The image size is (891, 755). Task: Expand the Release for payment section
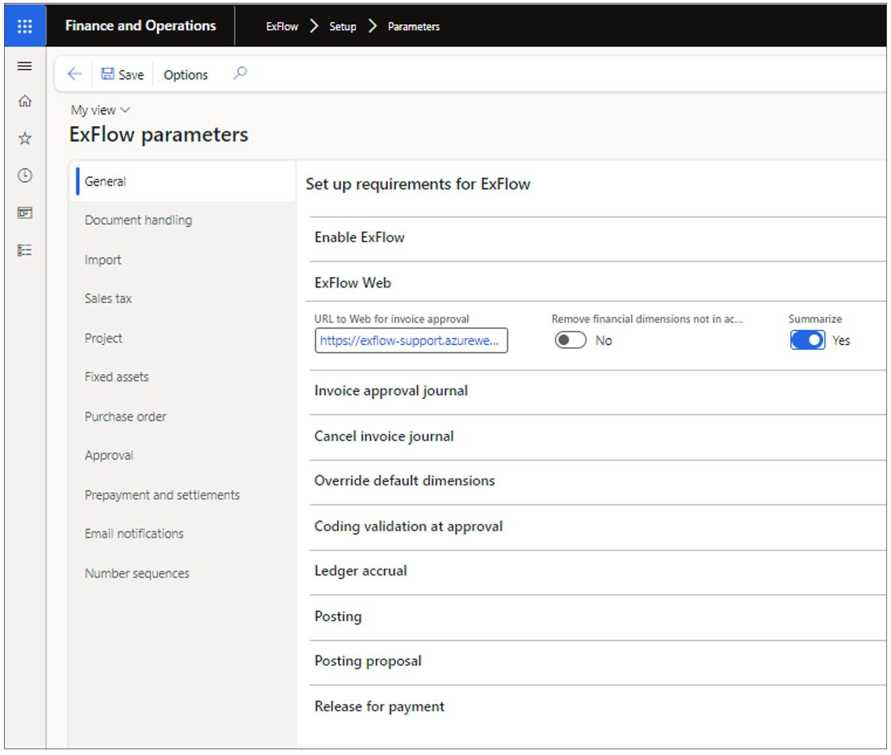597,707
